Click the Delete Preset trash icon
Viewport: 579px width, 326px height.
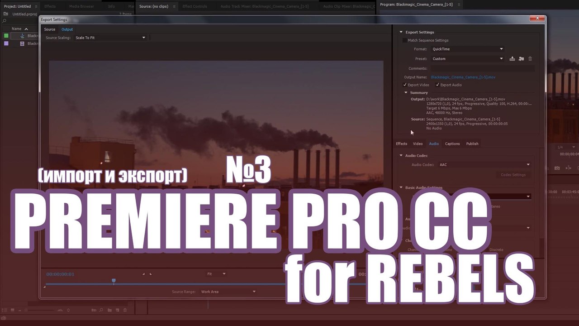(x=530, y=59)
